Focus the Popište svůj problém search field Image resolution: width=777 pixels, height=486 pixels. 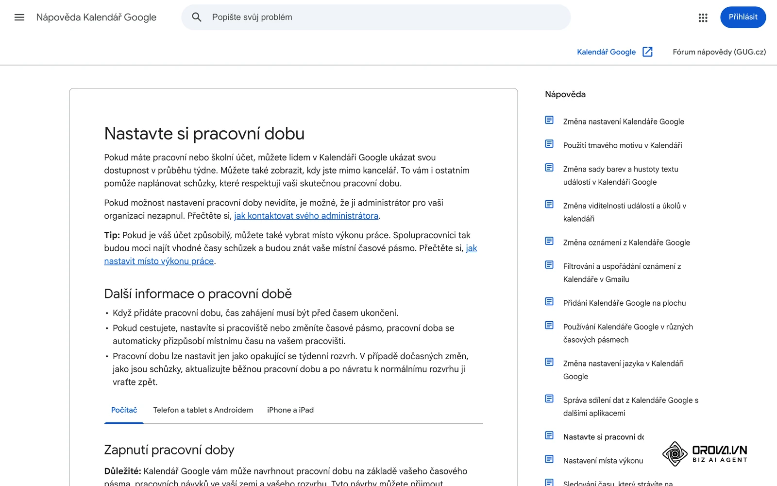tap(376, 17)
